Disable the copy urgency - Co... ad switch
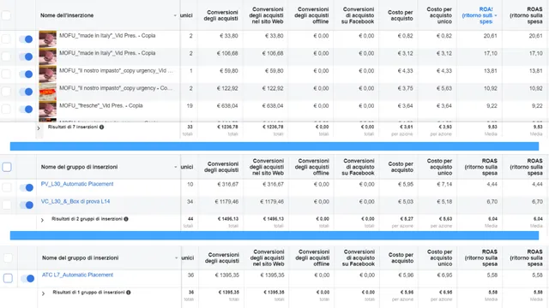Screen dimensions: 549x308 coord(26,92)
